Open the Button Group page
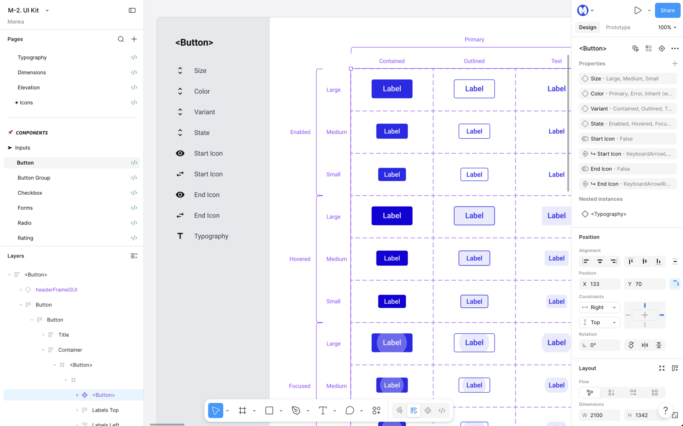Screen dimensions: 683x426 pyautogui.click(x=34, y=178)
